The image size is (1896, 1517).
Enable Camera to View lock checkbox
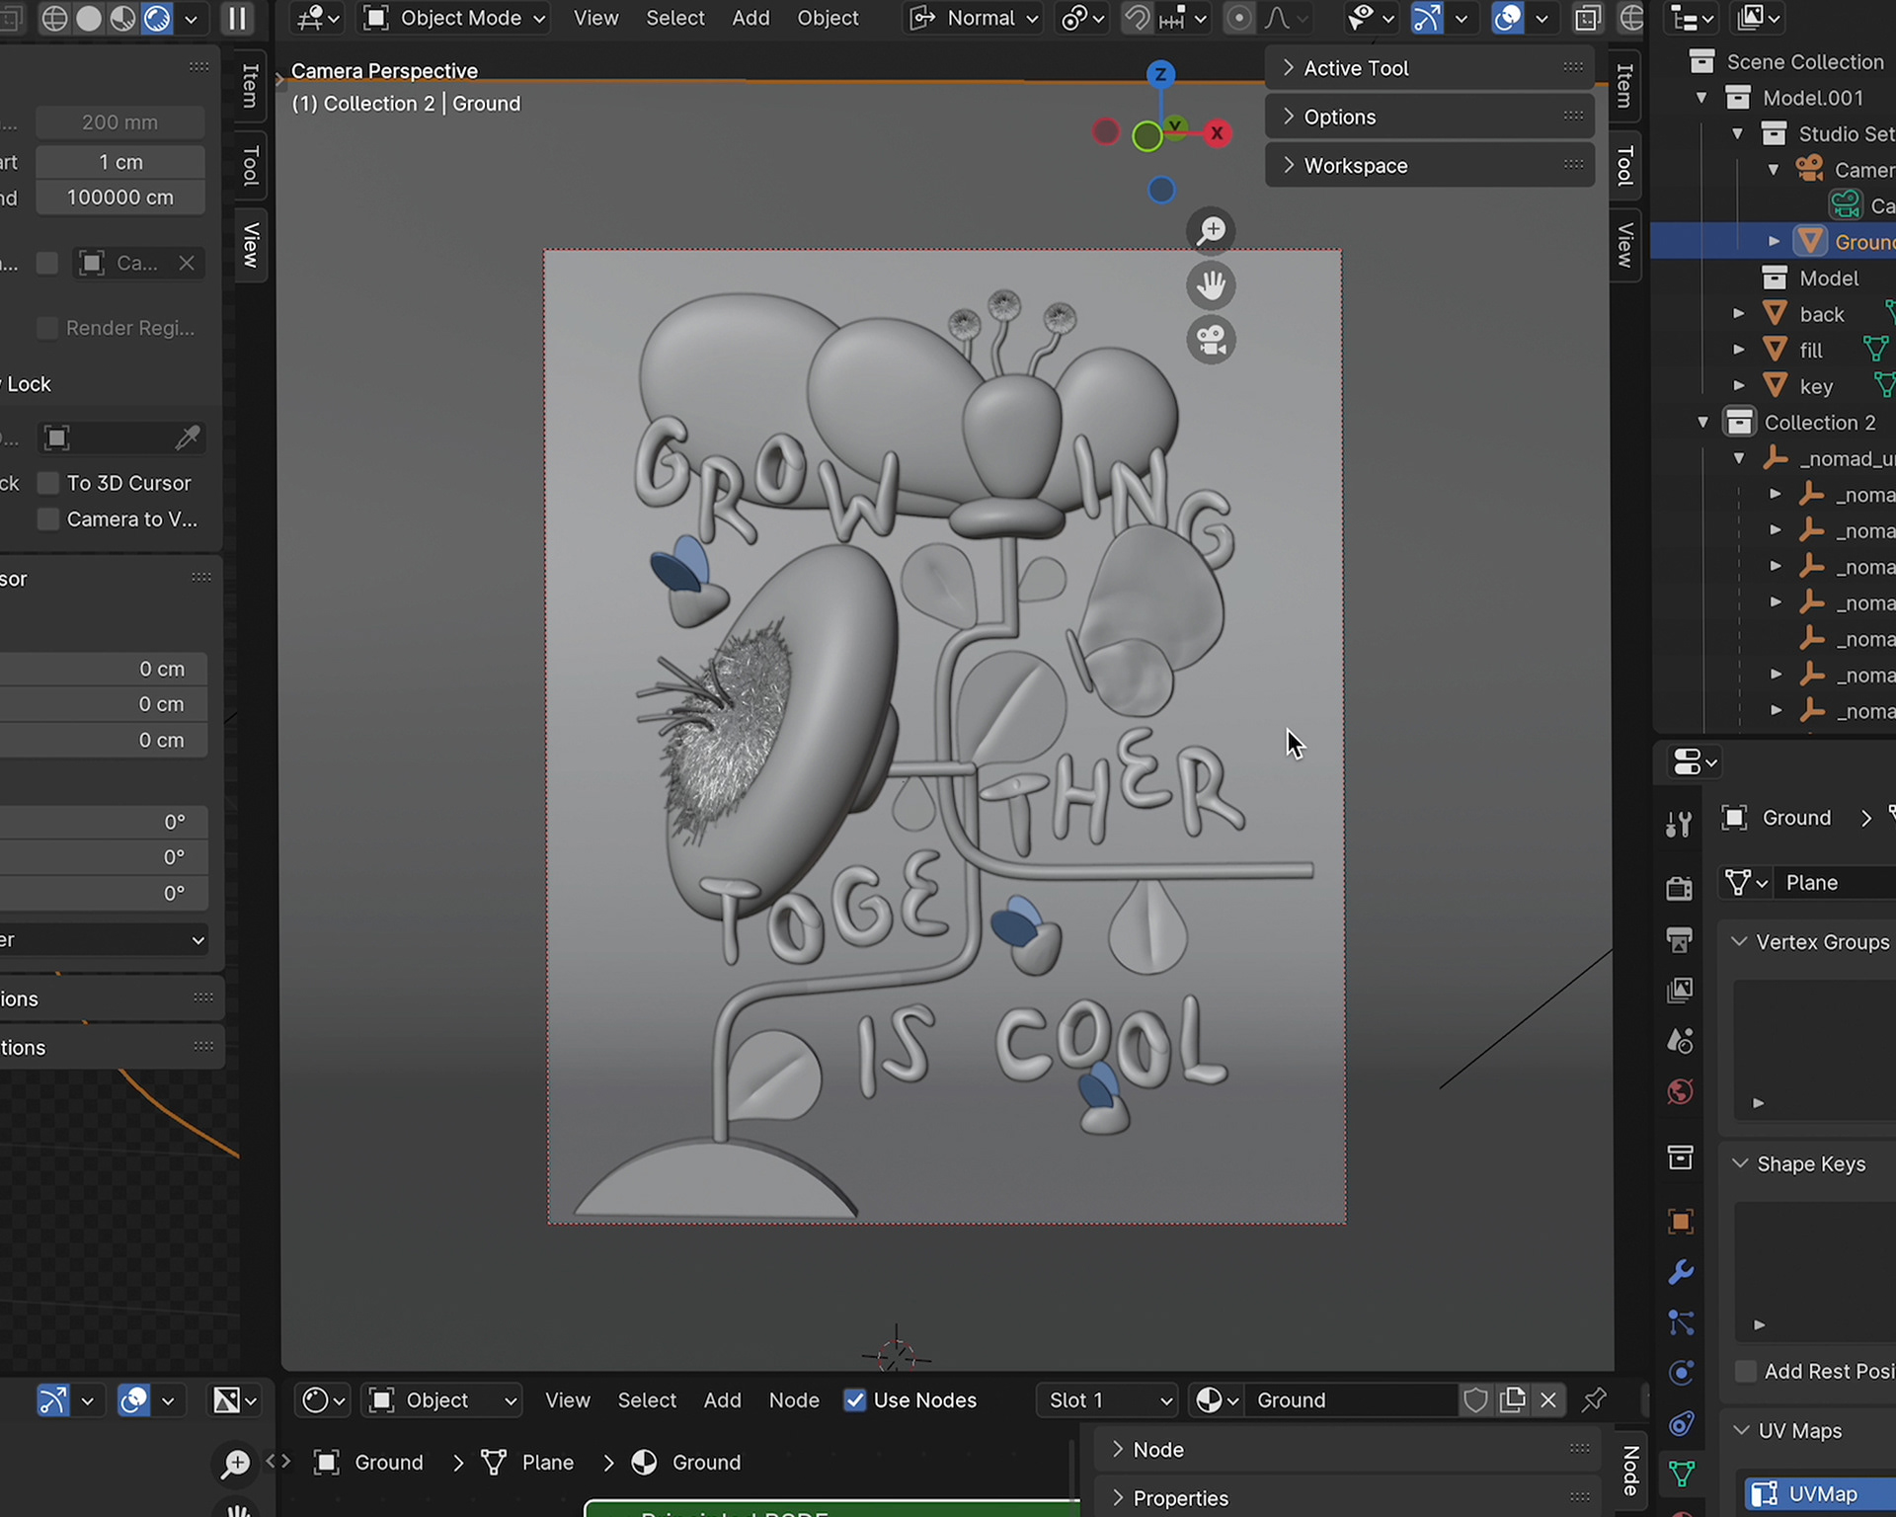47,519
